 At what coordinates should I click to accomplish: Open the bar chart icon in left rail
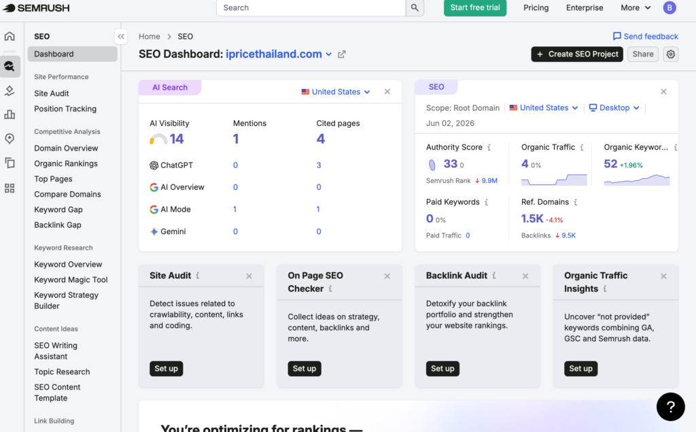(10, 114)
